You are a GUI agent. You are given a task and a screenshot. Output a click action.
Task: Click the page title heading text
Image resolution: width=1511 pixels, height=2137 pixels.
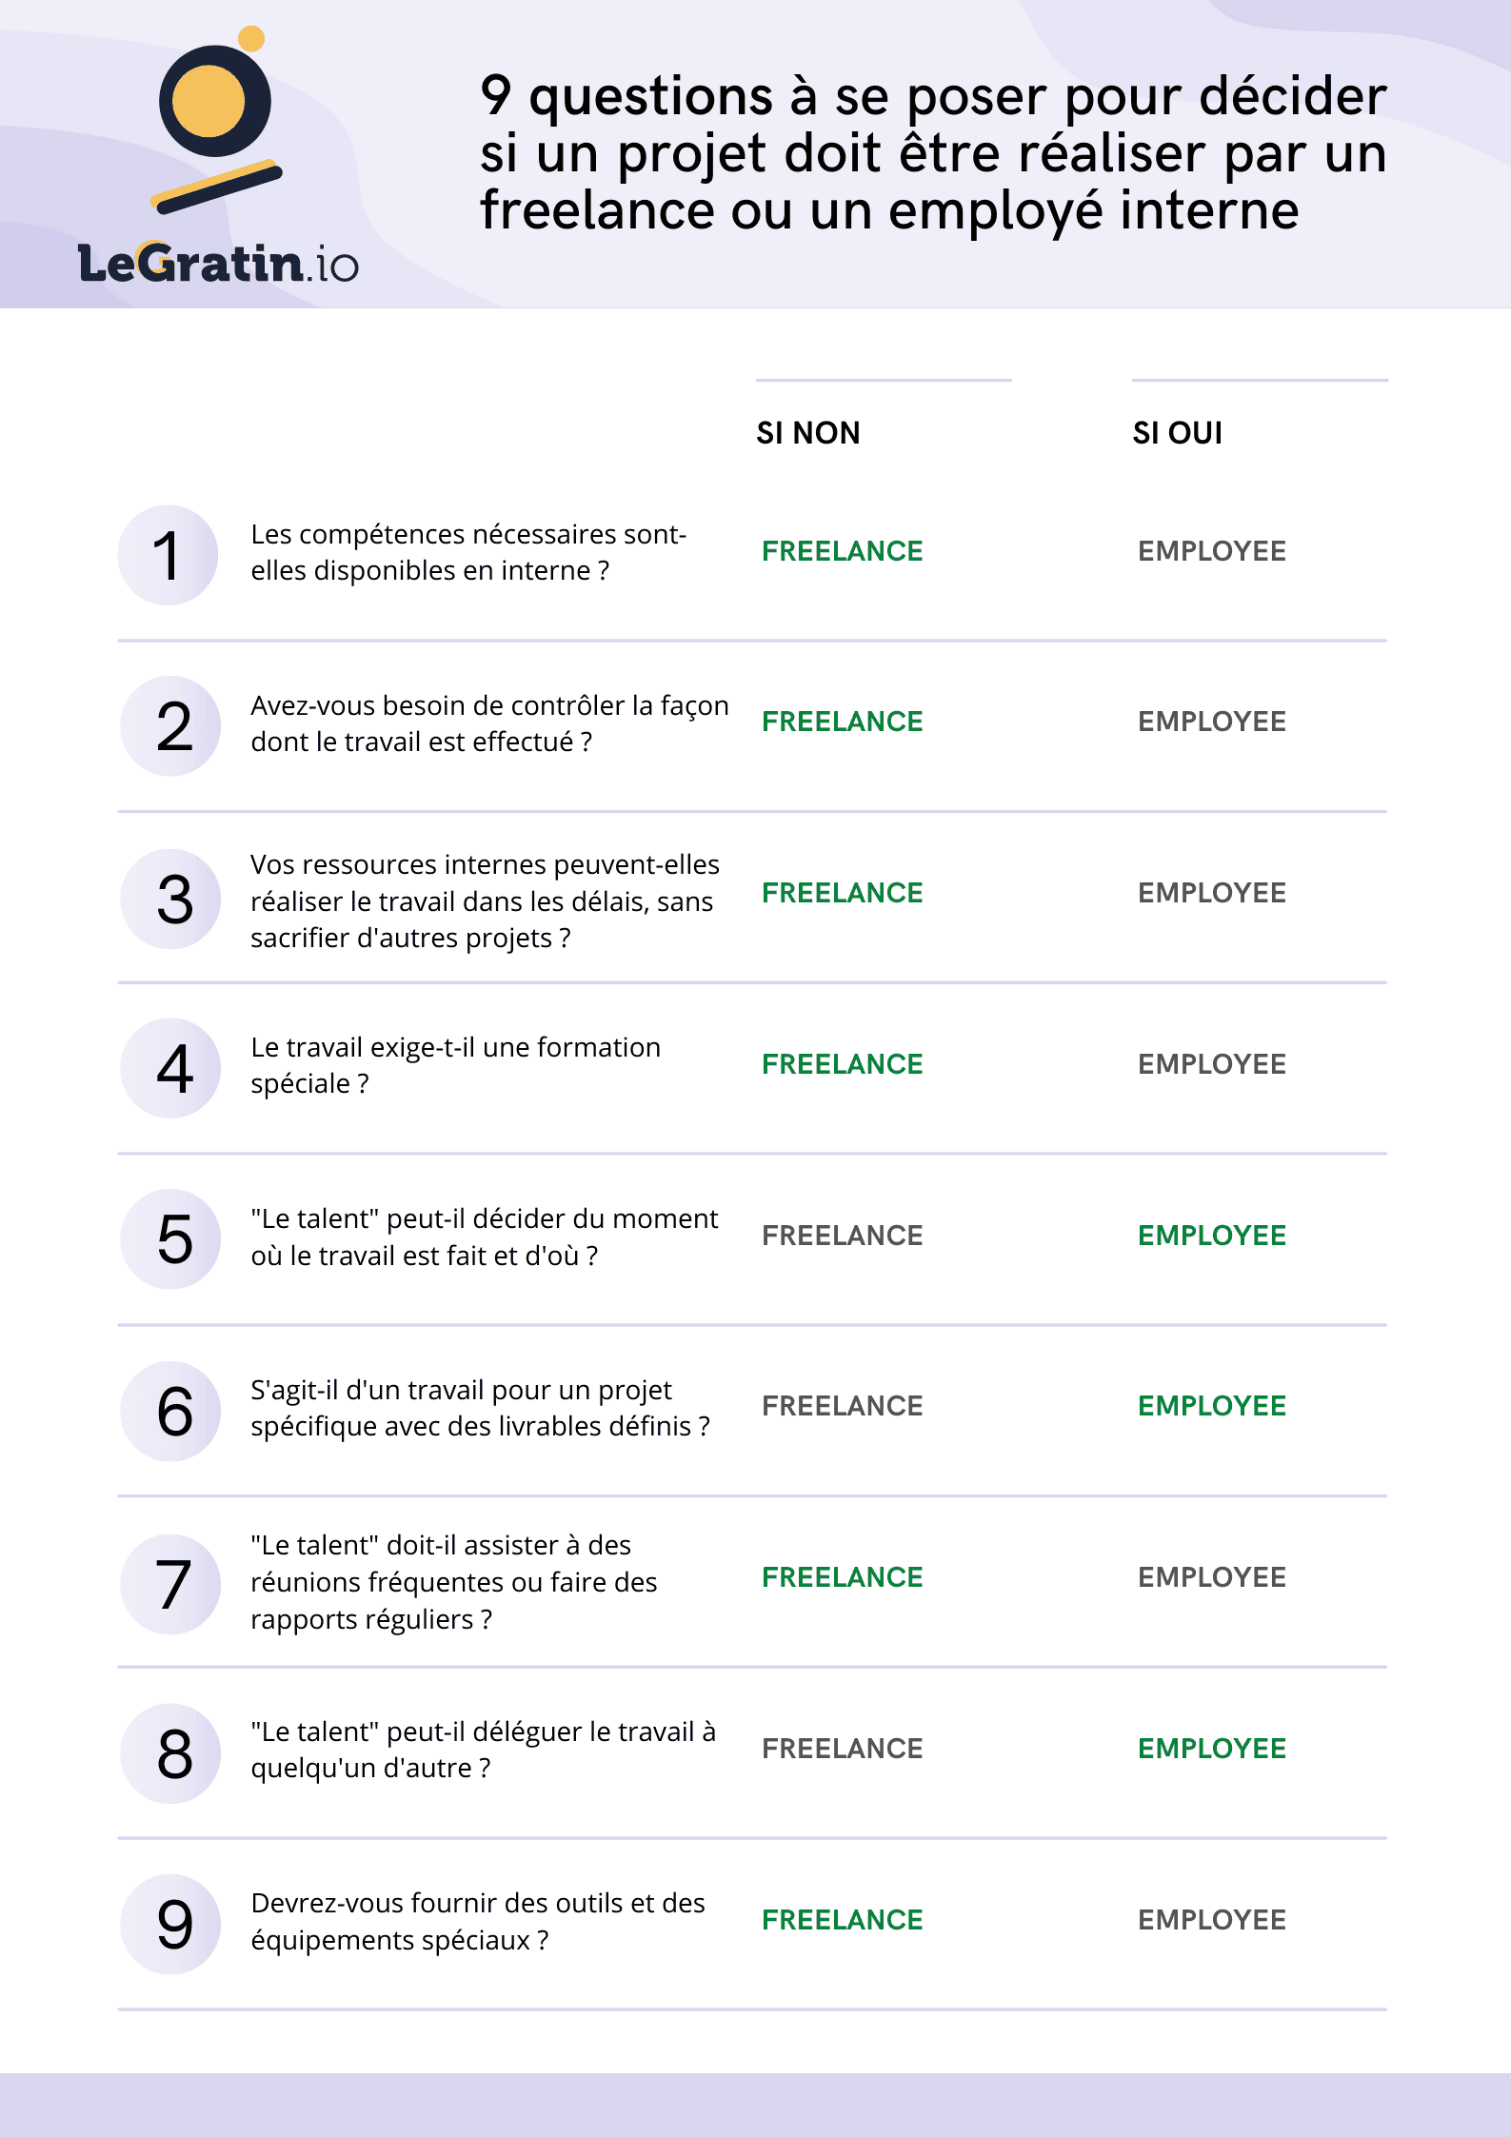coord(933,152)
